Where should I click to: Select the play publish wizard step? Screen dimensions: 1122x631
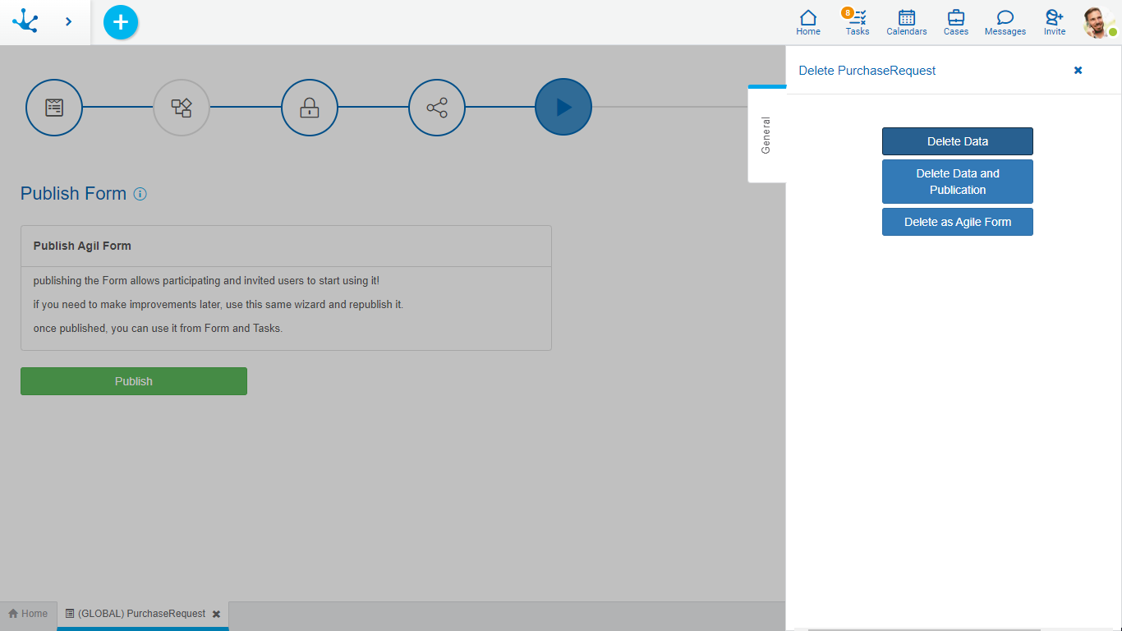(563, 107)
